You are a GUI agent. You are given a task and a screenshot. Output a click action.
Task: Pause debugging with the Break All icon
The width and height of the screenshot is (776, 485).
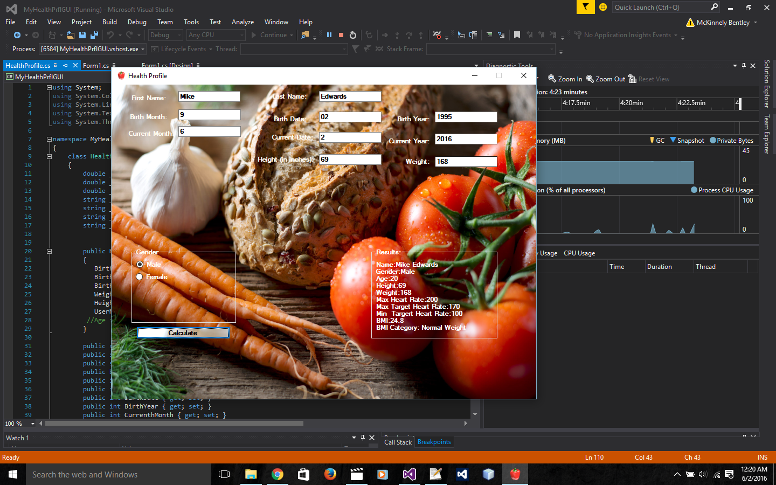(329, 35)
